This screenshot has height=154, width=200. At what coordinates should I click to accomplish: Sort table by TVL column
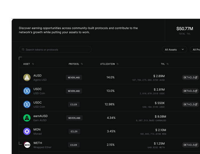point(168,64)
